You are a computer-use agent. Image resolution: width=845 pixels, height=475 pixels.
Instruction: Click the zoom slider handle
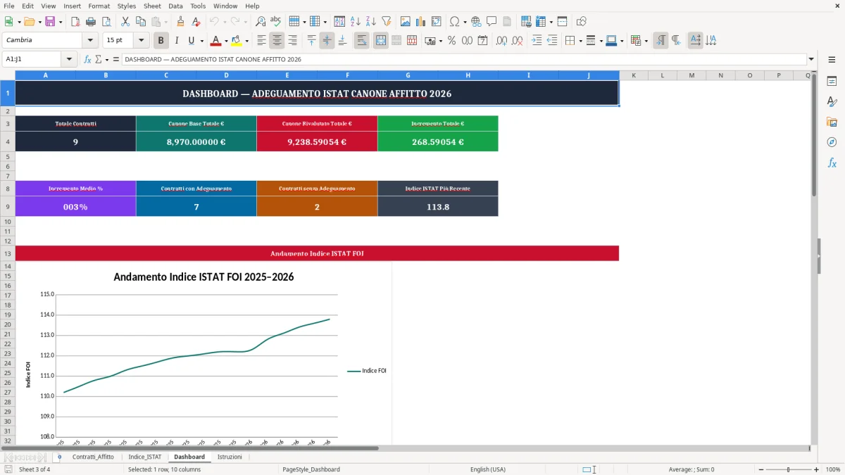[788, 469]
